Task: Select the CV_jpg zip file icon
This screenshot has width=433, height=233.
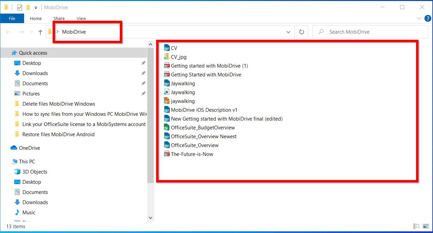Action: pos(167,57)
